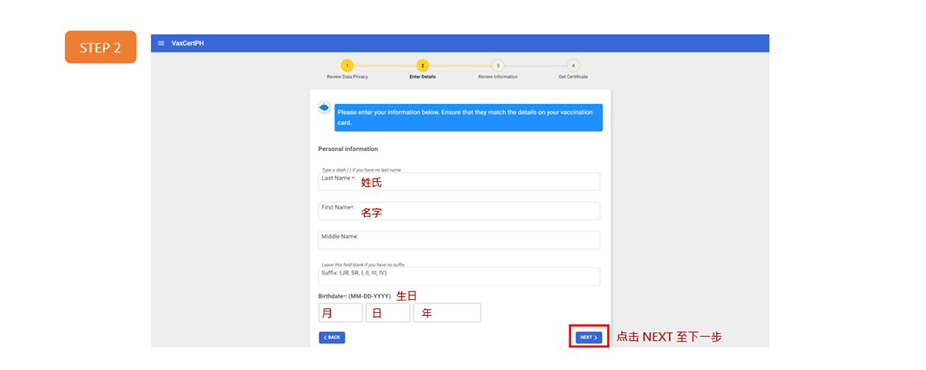Click the step 3 numbered circle
The image size is (926, 370).
[x=498, y=66]
